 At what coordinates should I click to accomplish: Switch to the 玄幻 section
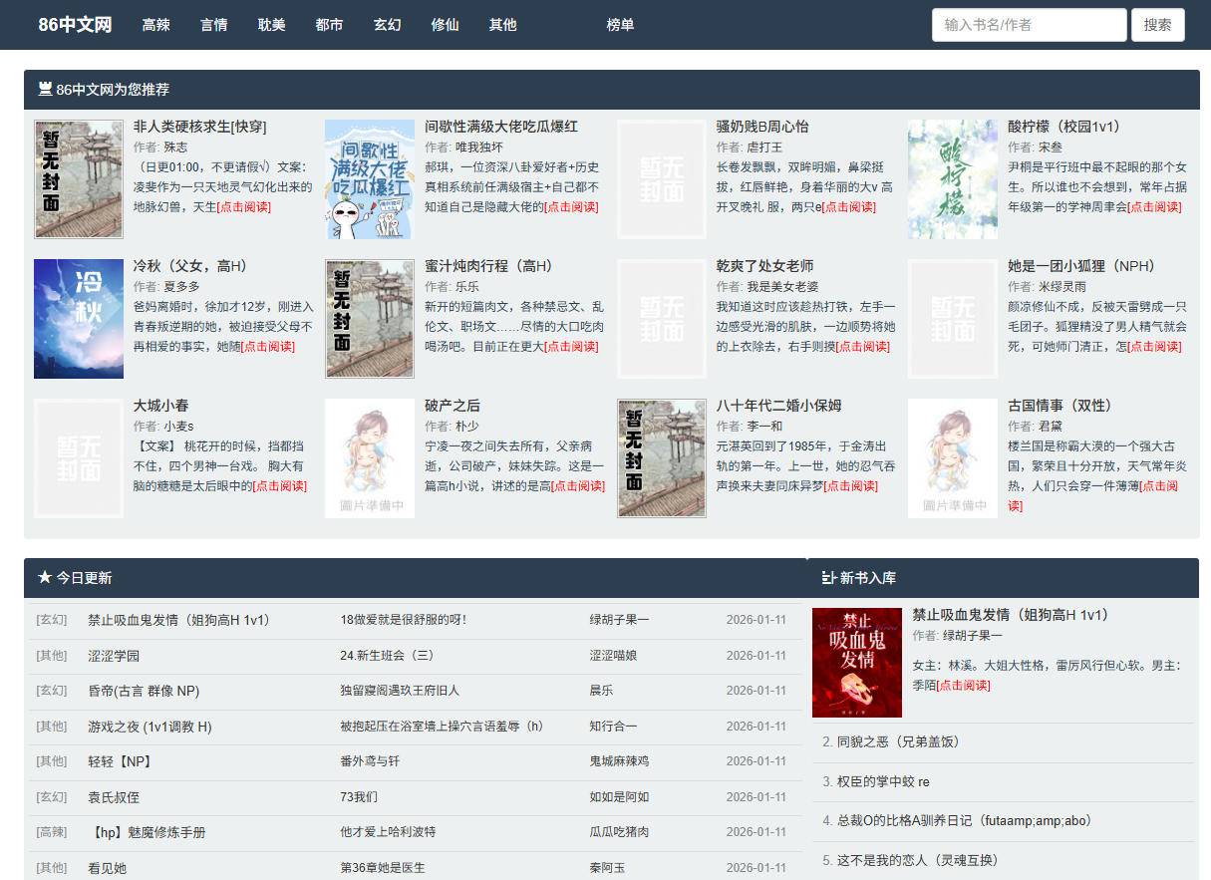387,25
